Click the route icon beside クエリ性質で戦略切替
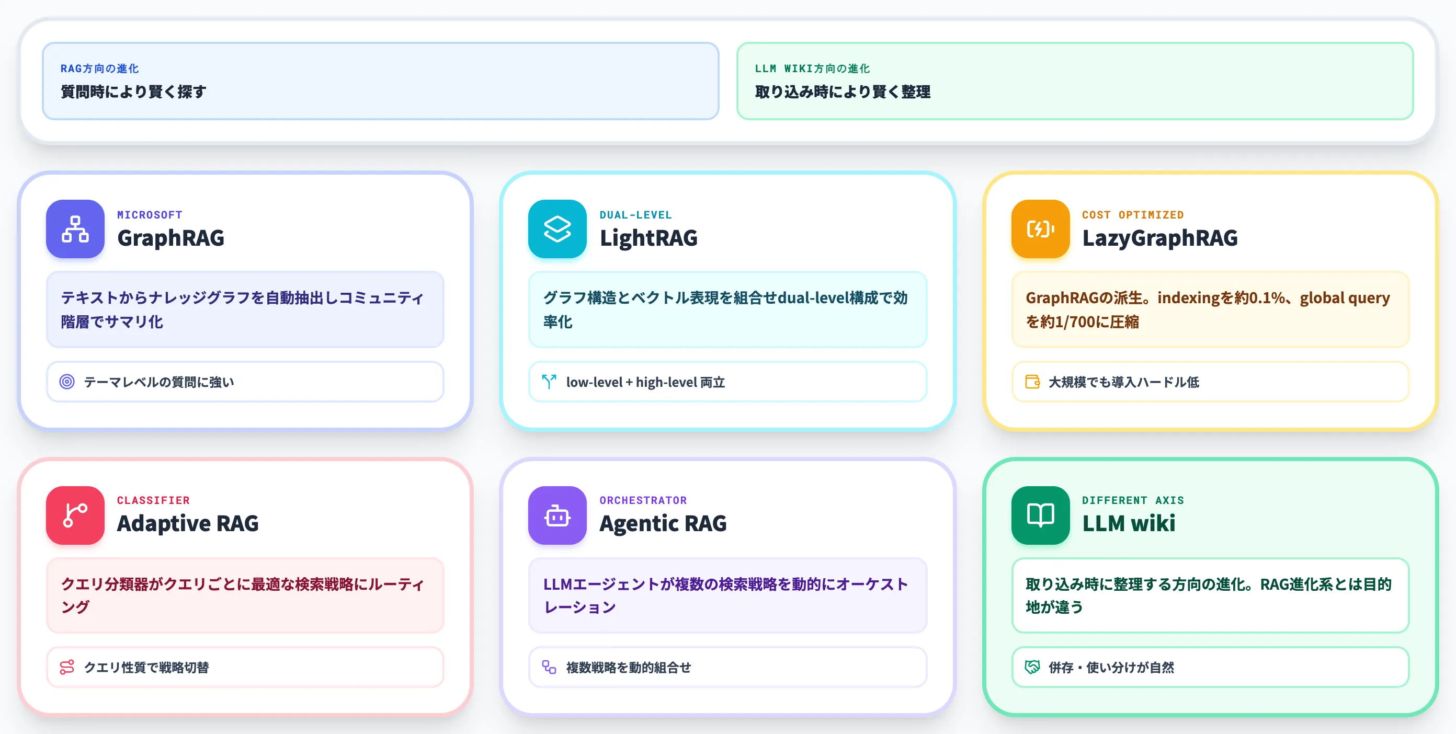The height and width of the screenshot is (734, 1456). [67, 667]
